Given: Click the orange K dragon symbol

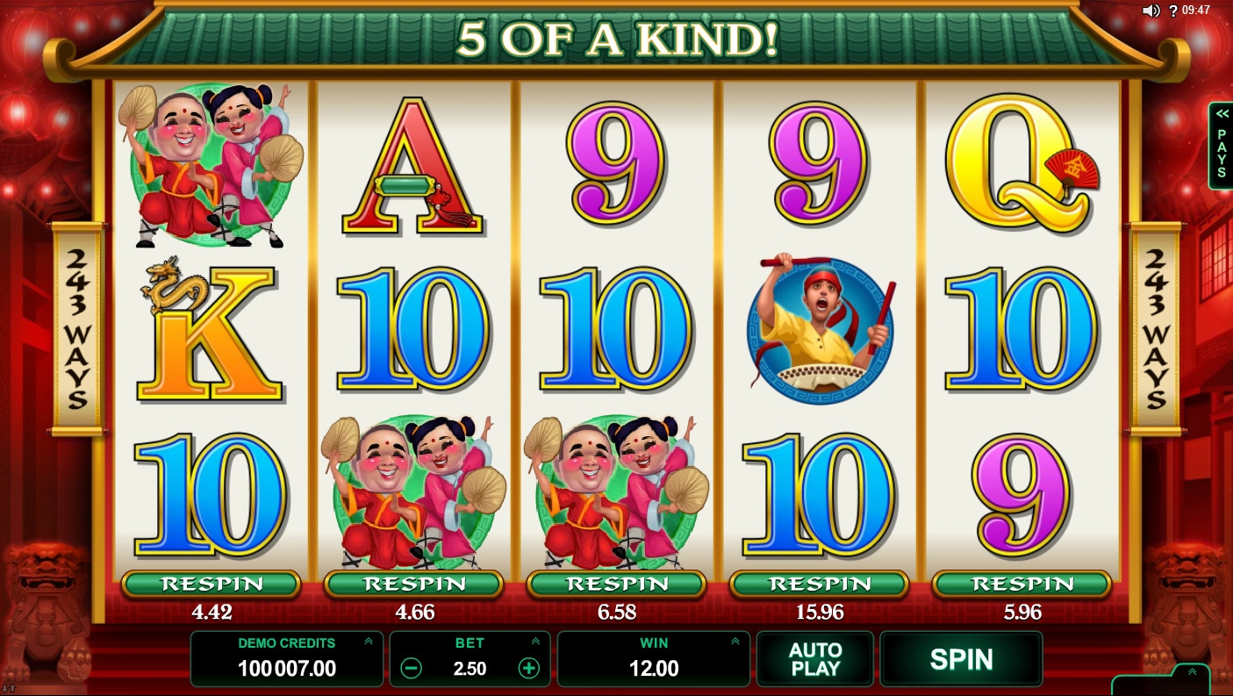Looking at the screenshot, I should click(x=210, y=329).
